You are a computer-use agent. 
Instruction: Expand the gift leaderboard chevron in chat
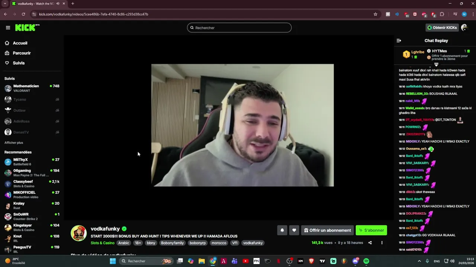[436, 65]
